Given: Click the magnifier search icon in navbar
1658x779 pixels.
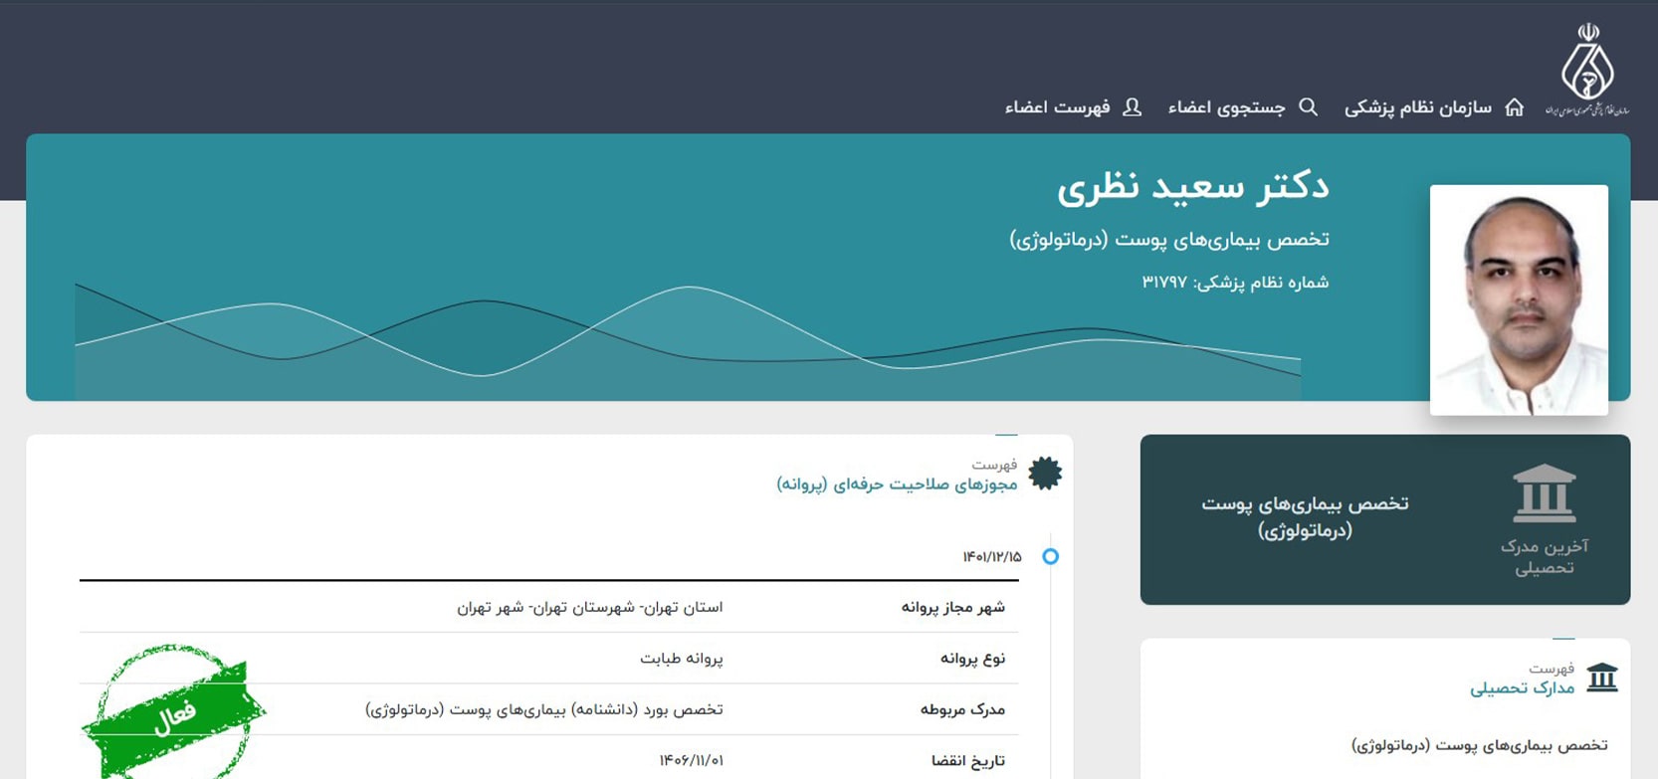Looking at the screenshot, I should pos(1309,106).
